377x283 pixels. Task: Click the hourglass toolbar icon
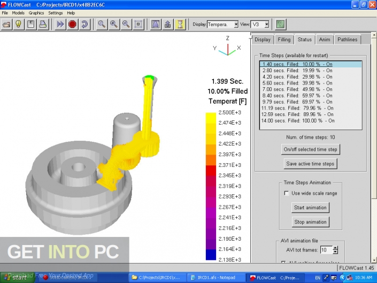click(x=181, y=25)
